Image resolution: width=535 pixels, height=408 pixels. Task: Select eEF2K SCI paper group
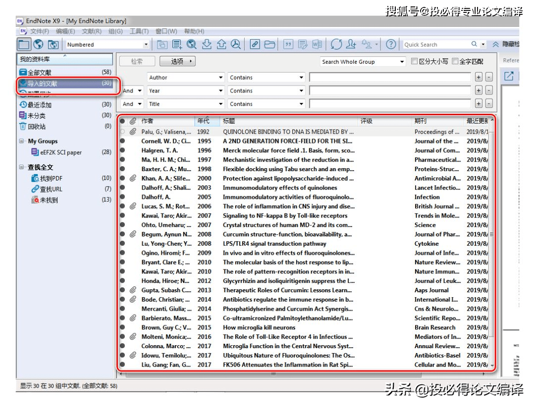pyautogui.click(x=61, y=152)
